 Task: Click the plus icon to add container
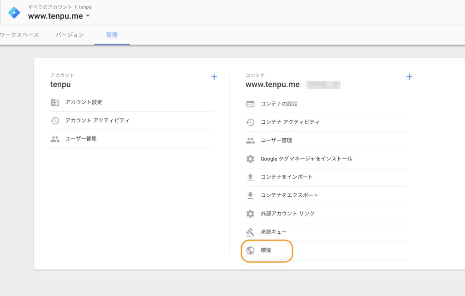(409, 77)
